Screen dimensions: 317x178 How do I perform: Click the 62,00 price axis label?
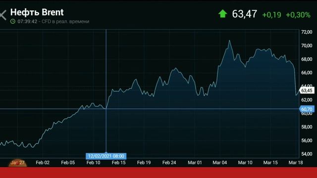[x=307, y=100]
